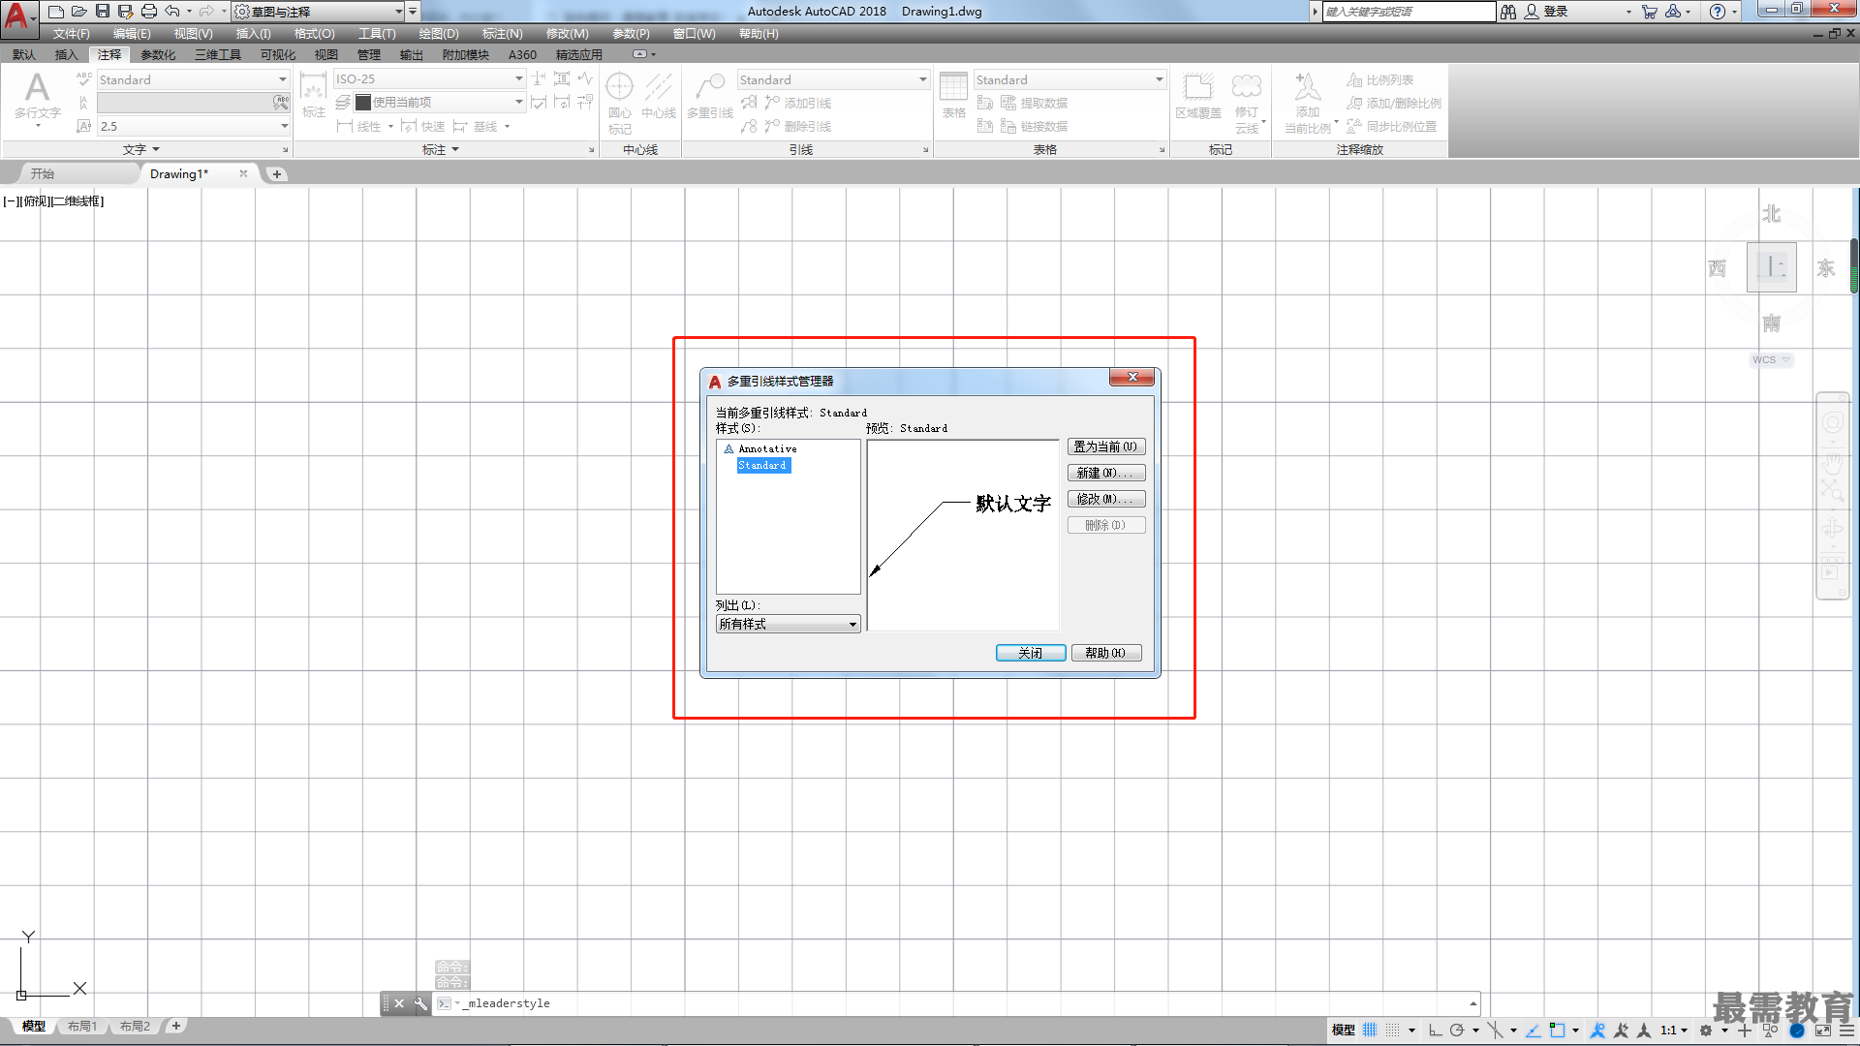Toggle isometric drafting in status bar
1860x1046 pixels.
pyautogui.click(x=1496, y=1031)
